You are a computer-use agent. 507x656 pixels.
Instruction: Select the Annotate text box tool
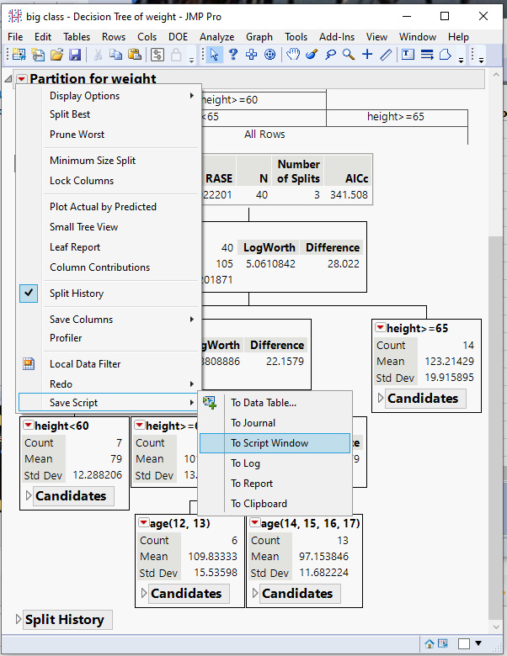click(x=408, y=55)
